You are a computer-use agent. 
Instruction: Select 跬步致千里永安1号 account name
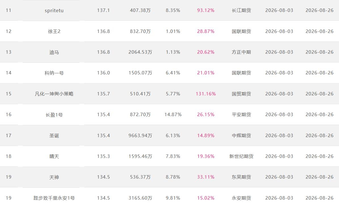pyautogui.click(x=54, y=198)
